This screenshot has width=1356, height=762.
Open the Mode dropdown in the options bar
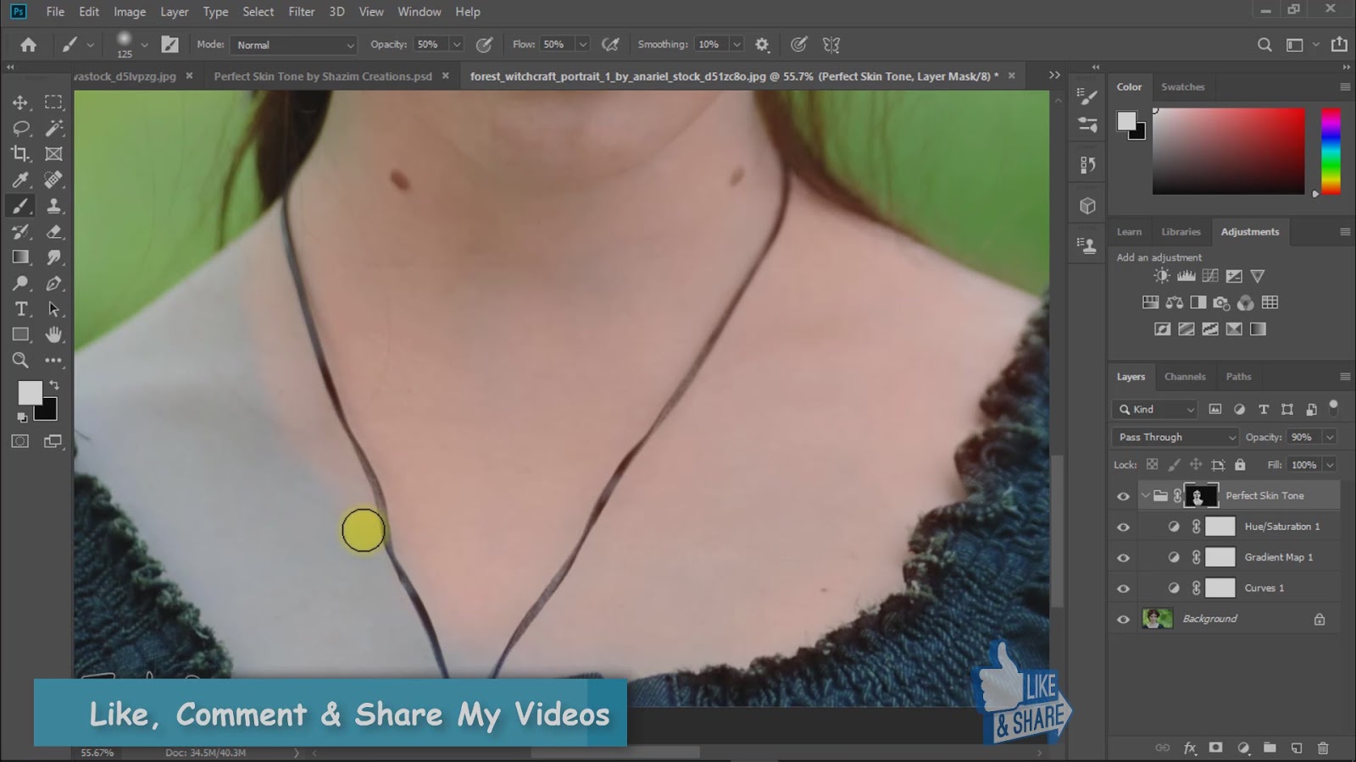(292, 44)
